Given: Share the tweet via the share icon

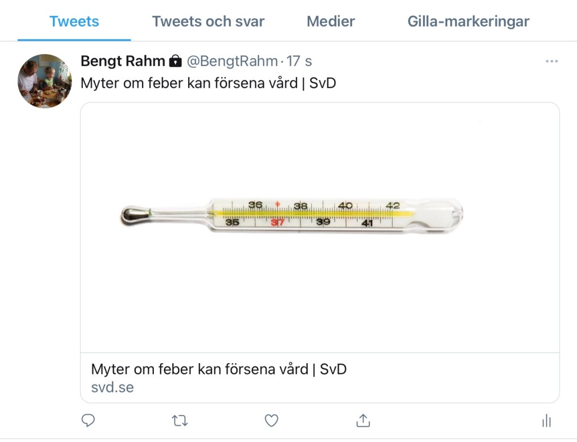Looking at the screenshot, I should (x=363, y=421).
